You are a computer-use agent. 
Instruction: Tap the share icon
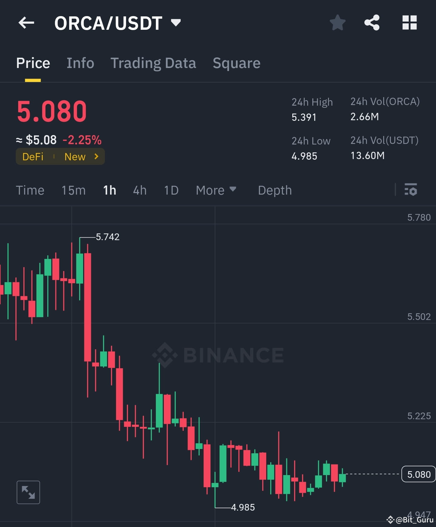[x=372, y=22]
